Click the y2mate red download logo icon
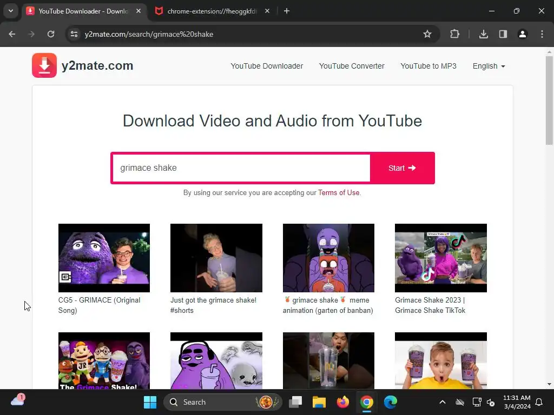 44,65
